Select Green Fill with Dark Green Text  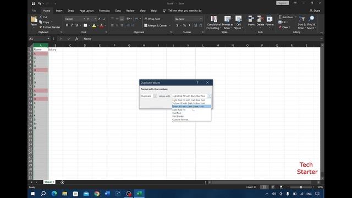[x=191, y=106]
